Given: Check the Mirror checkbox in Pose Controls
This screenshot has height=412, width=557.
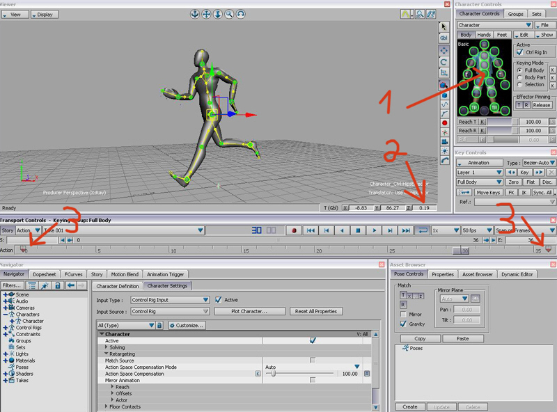Looking at the screenshot, I should click(403, 315).
